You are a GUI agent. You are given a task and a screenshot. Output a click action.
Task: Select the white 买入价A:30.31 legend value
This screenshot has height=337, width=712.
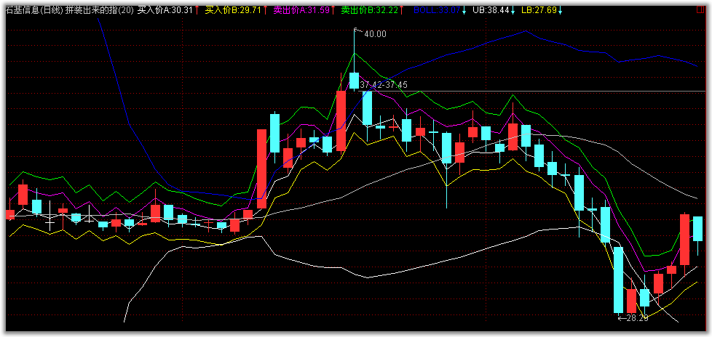[165, 11]
